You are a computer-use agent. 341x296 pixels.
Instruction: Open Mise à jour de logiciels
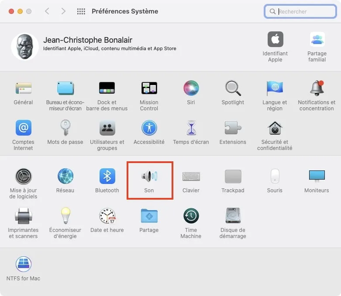tap(23, 176)
